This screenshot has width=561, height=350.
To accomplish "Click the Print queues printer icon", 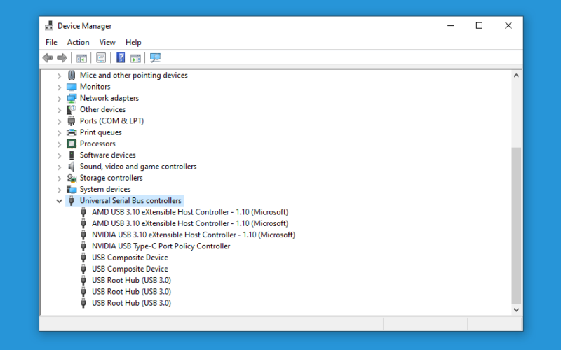I will (x=72, y=132).
